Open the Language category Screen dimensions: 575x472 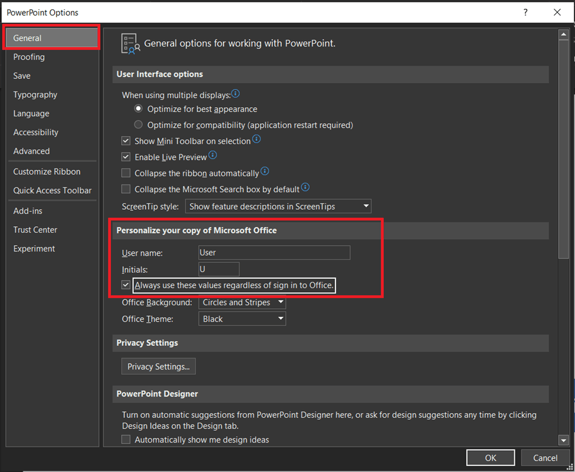52,114
